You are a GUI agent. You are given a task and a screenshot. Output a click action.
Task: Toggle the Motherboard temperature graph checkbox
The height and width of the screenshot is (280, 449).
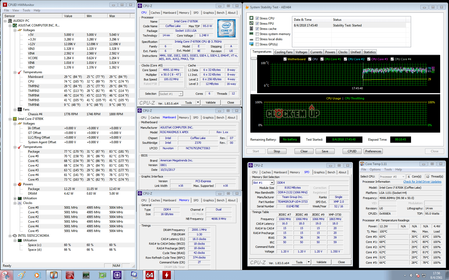[x=285, y=59]
